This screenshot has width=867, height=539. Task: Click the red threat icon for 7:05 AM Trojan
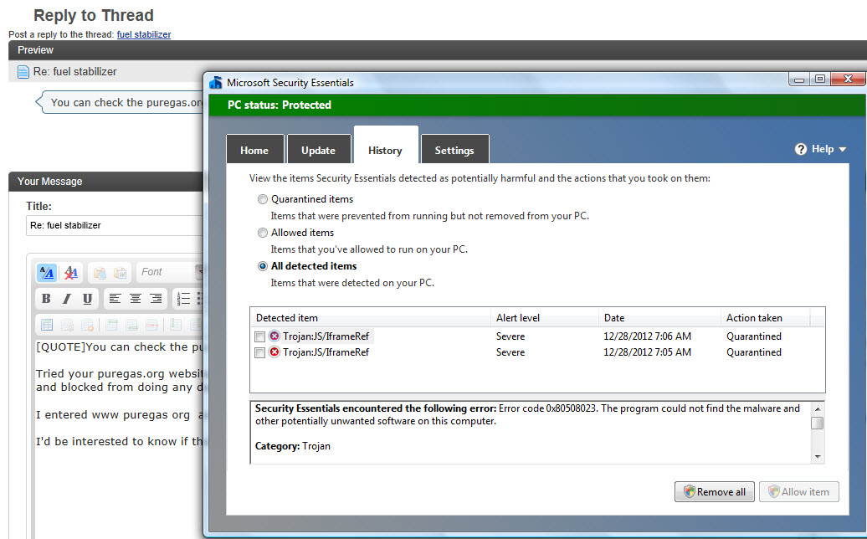(274, 352)
